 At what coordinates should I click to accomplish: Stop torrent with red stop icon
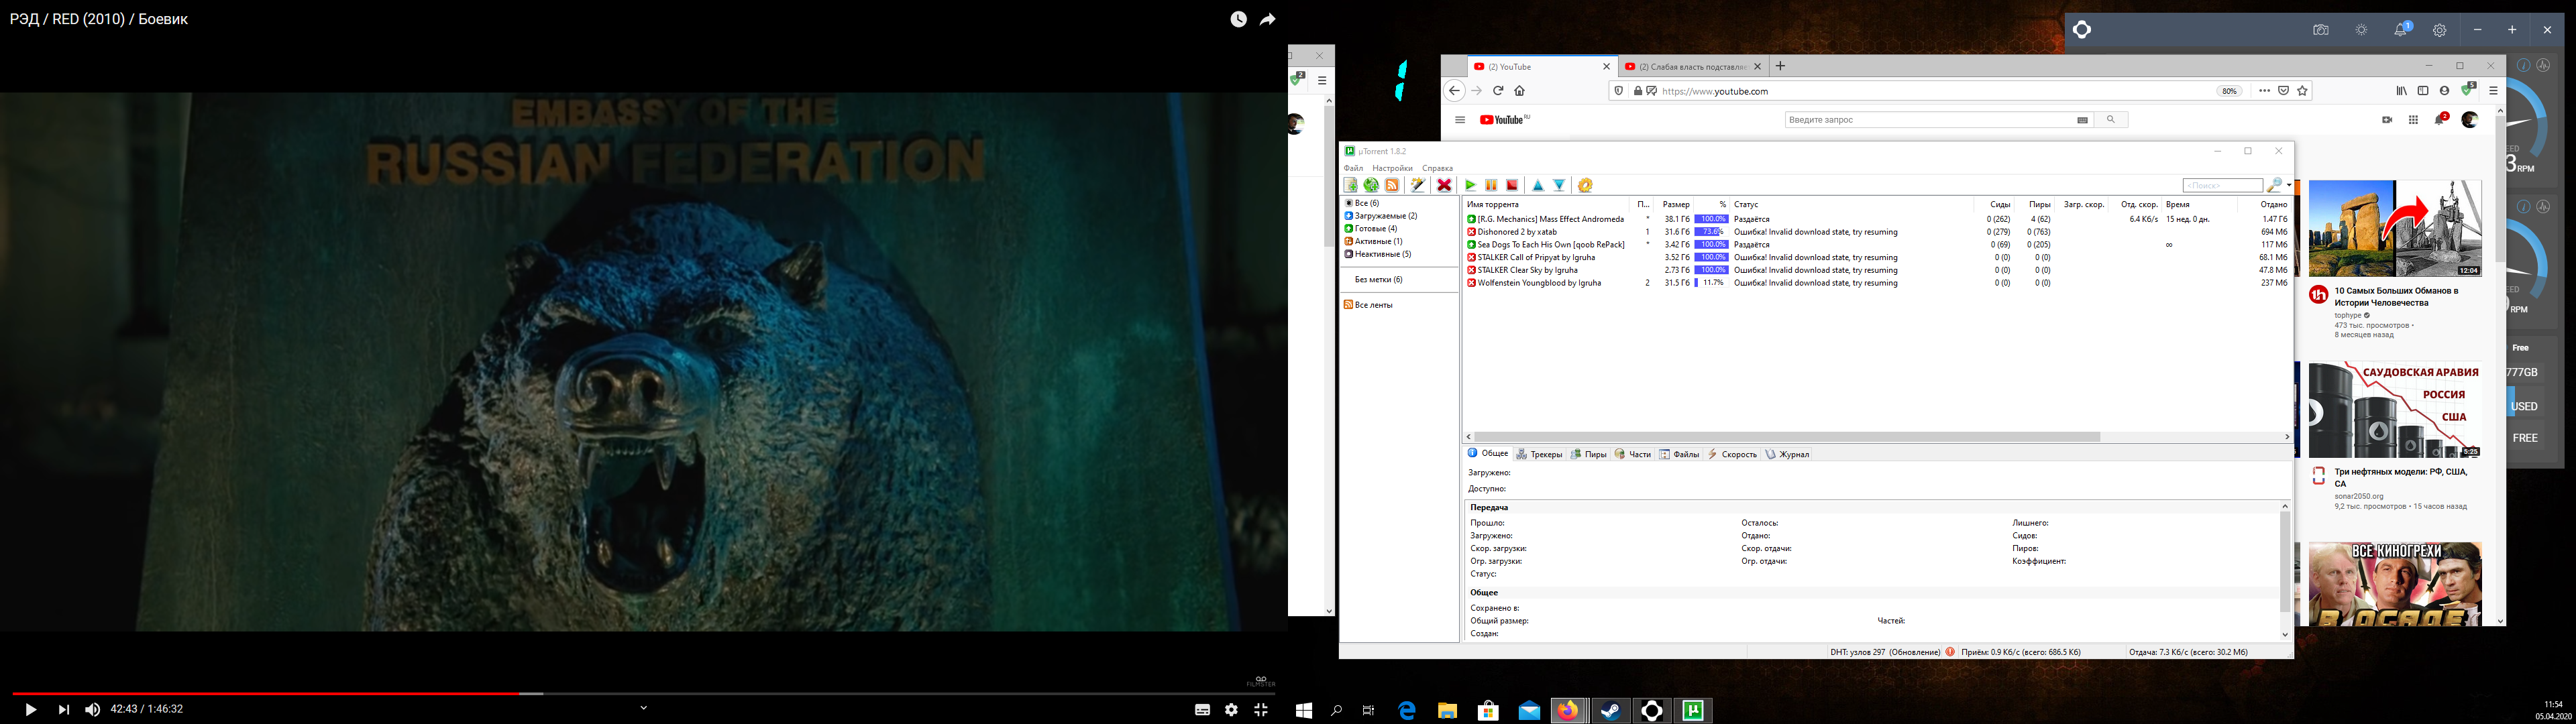(1512, 185)
